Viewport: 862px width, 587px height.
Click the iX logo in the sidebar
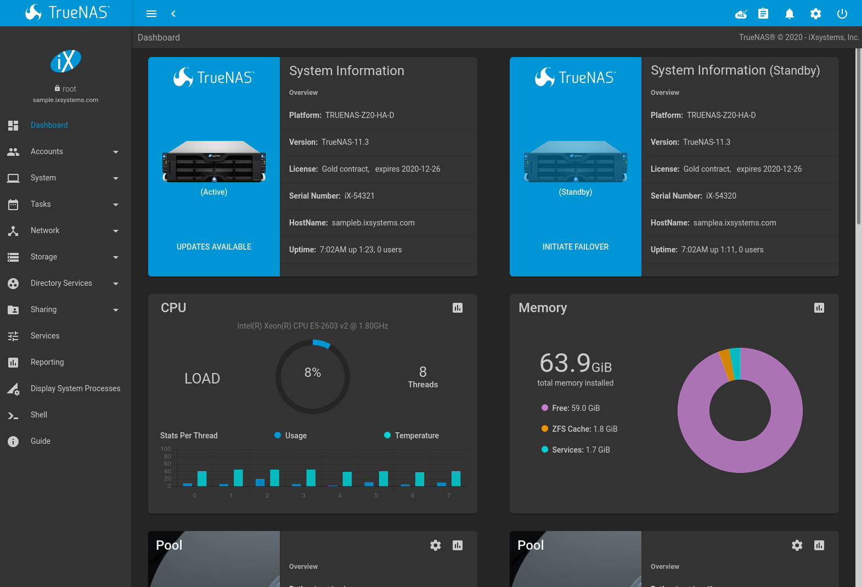pos(66,61)
